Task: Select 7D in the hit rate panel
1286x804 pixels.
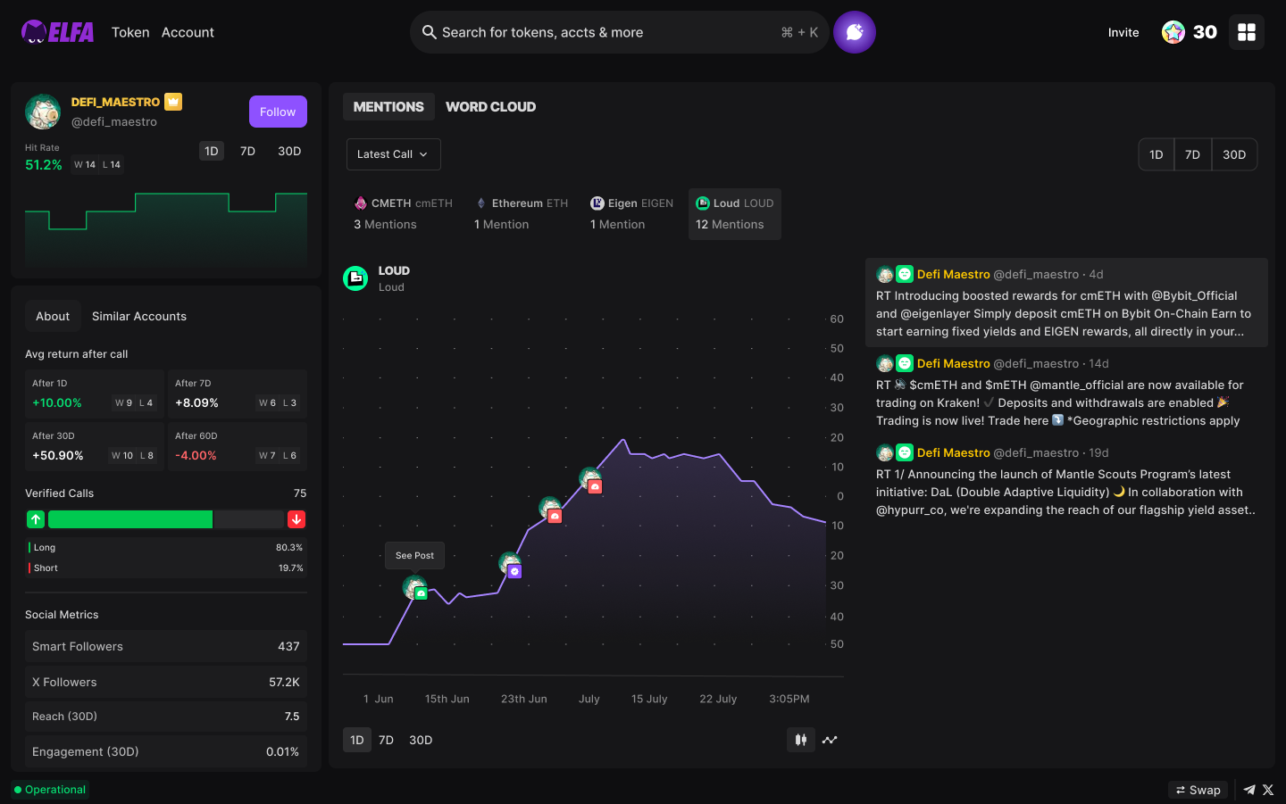Action: tap(248, 151)
